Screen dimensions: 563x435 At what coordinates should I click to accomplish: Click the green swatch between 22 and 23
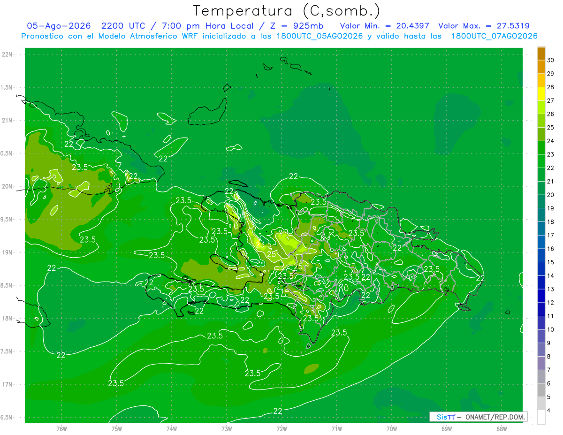click(541, 161)
